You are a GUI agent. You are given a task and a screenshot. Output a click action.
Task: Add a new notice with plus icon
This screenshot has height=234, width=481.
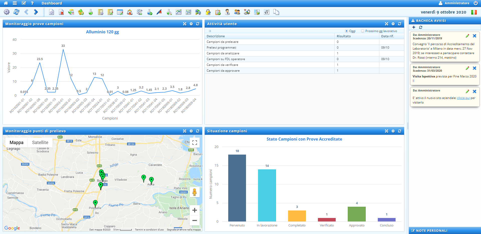pyautogui.click(x=414, y=27)
